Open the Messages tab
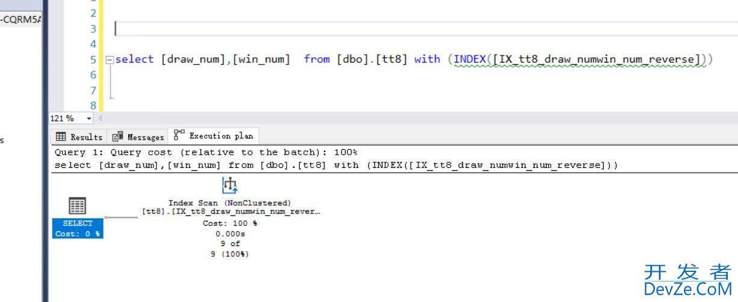This screenshot has height=302, width=738. [x=138, y=137]
